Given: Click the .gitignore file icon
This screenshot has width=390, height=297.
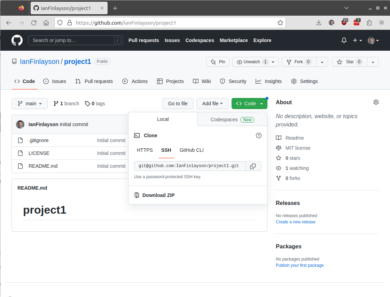Looking at the screenshot, I should point(21,140).
